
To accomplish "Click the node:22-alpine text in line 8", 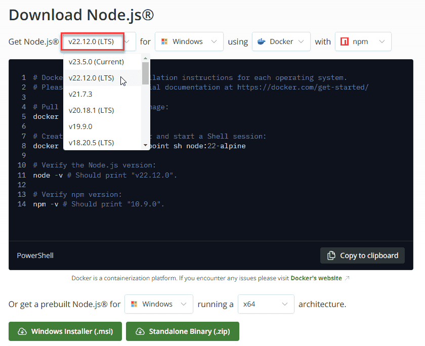I will click(x=216, y=146).
